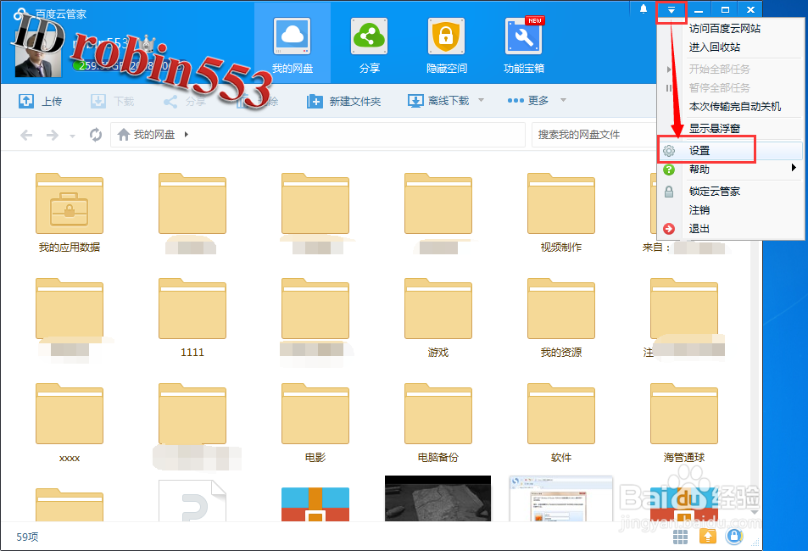This screenshot has width=808, height=551.
Task: Expand the 帮助 help submenu
Action: [x=730, y=169]
